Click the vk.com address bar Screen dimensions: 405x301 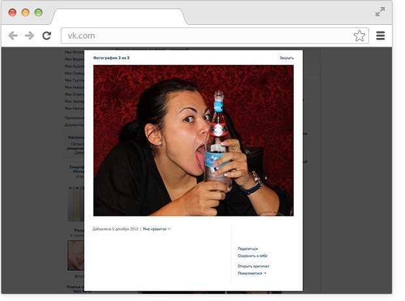(215, 36)
